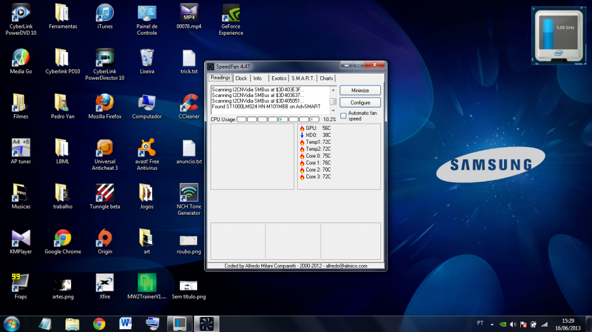Open Microsoft Word from the taskbar
Screen dimensions: 592x332
pos(125,323)
